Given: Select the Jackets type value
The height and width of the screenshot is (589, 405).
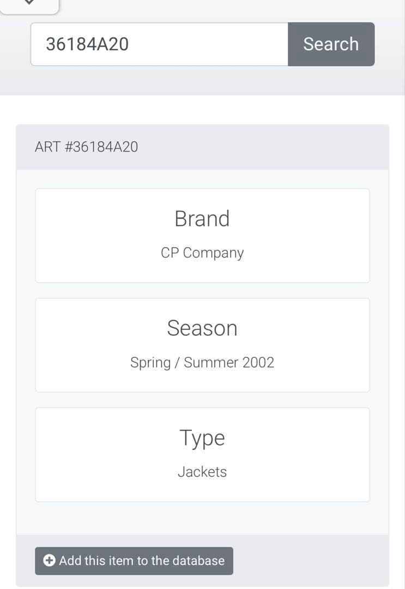Looking at the screenshot, I should (x=202, y=472).
